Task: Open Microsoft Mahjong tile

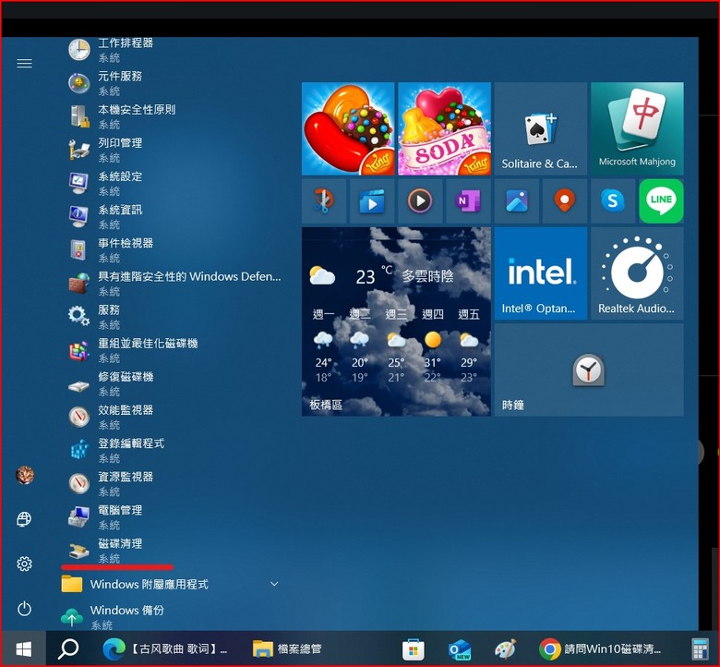Action: coord(637,128)
